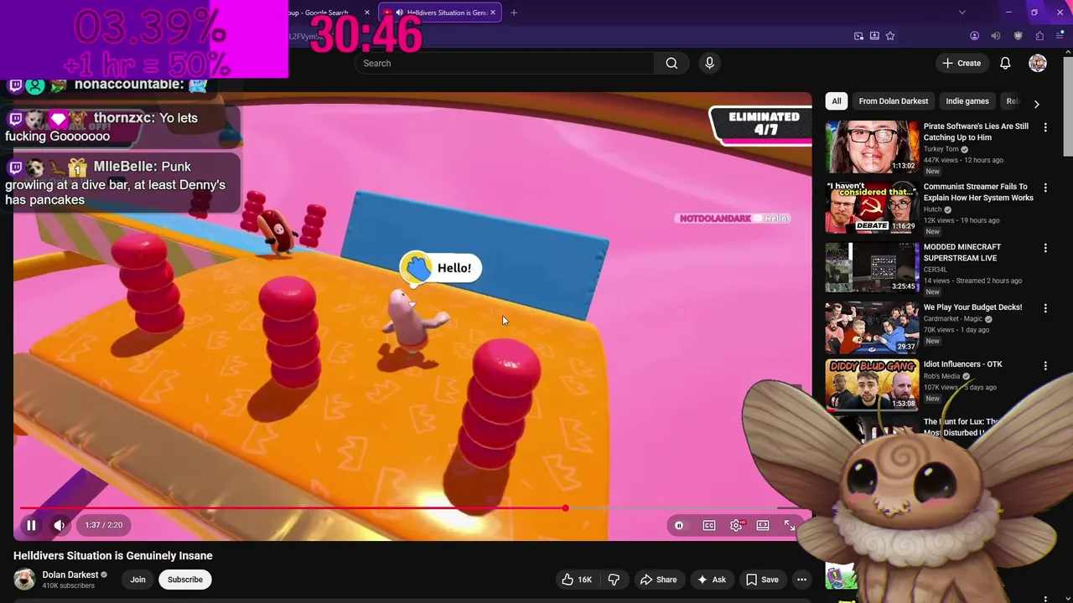Mute the video using the speaker icon
The width and height of the screenshot is (1073, 603).
[60, 525]
